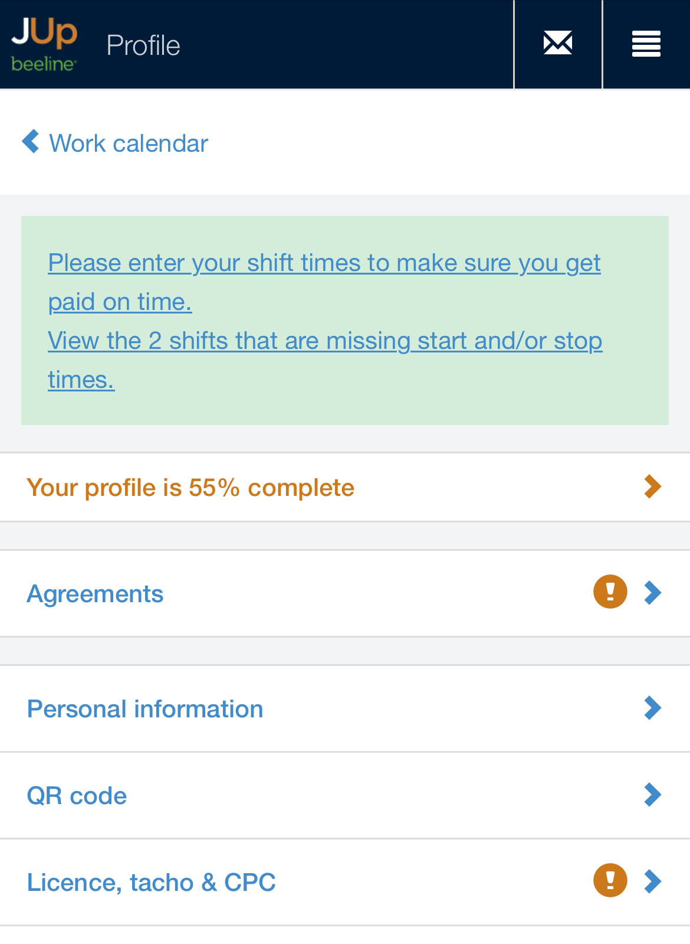Open Licence, tacho & CPC section

pos(152,883)
